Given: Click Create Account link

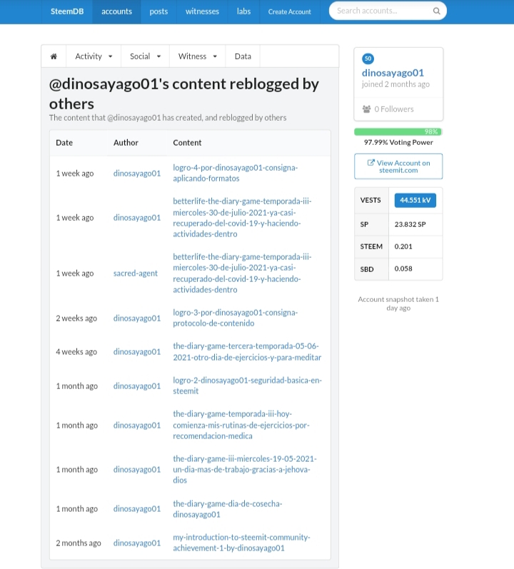Looking at the screenshot, I should (289, 11).
